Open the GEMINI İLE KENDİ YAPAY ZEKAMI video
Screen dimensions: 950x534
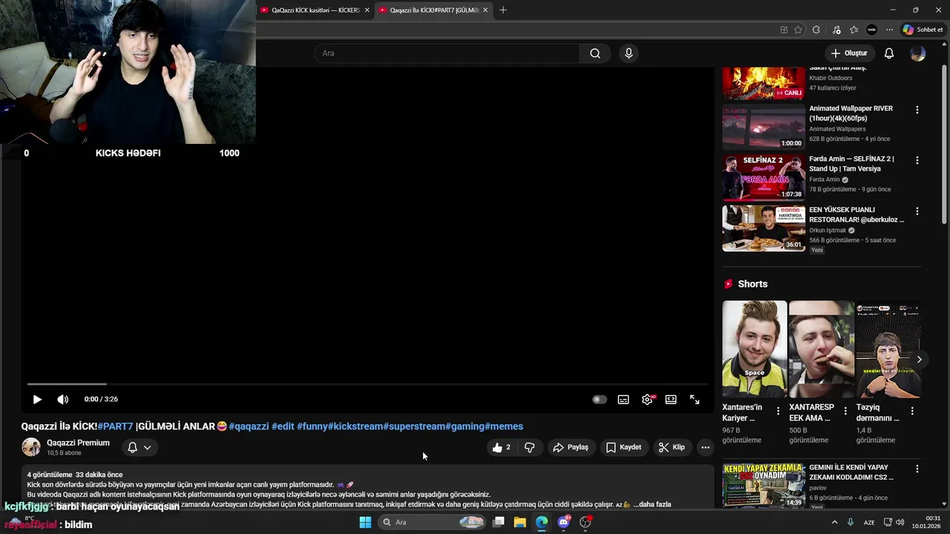[x=764, y=486]
